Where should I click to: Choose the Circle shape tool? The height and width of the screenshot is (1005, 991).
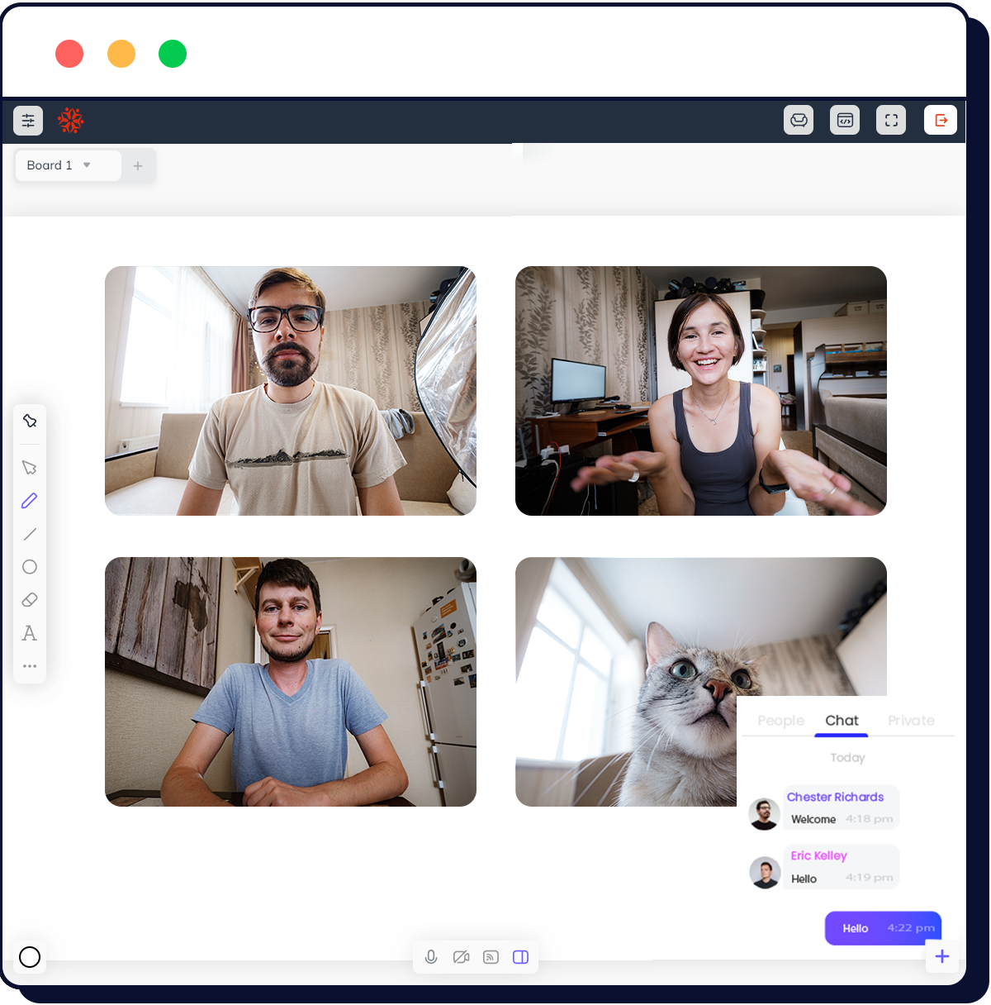coord(30,567)
